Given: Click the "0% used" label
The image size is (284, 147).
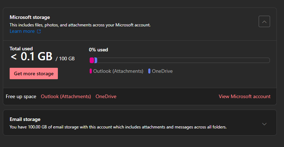Looking at the screenshot, I should tap(98, 50).
